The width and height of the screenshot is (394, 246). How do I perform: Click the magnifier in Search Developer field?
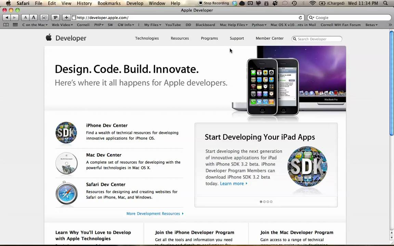click(x=295, y=39)
